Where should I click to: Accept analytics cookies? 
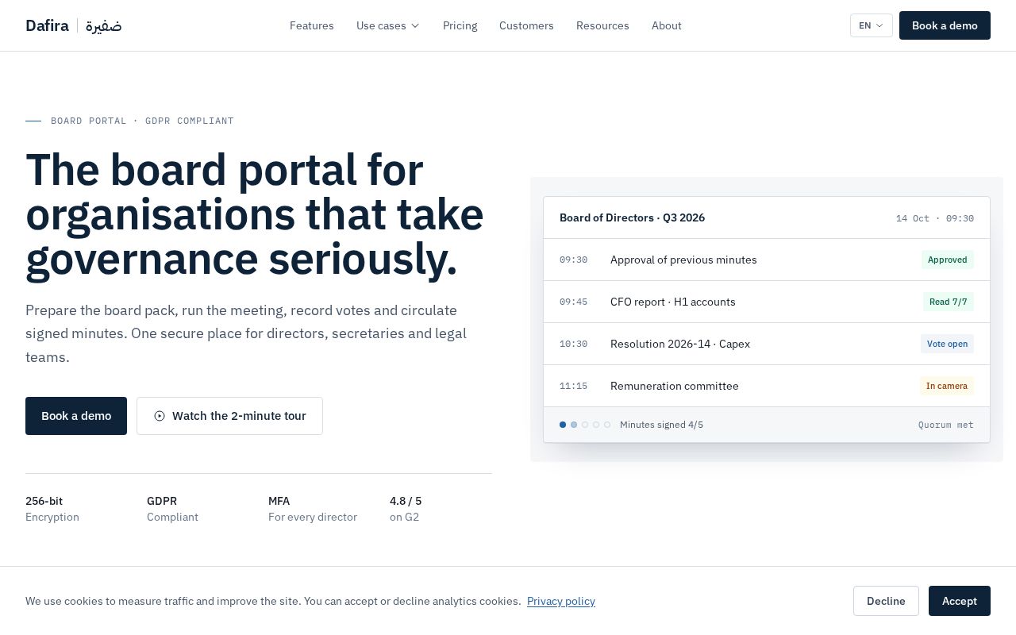(960, 601)
